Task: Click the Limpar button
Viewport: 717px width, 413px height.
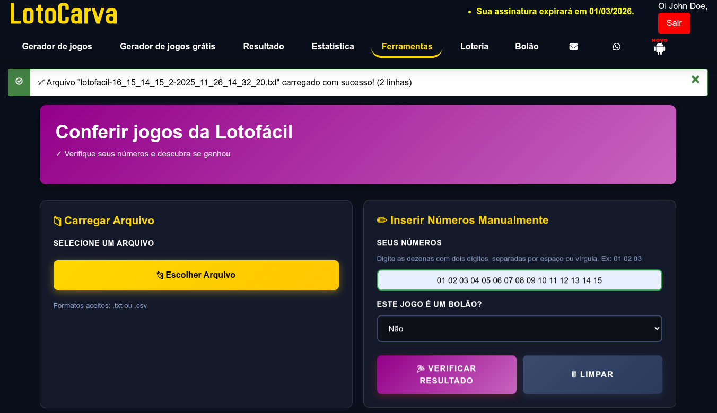Action: 592,374
